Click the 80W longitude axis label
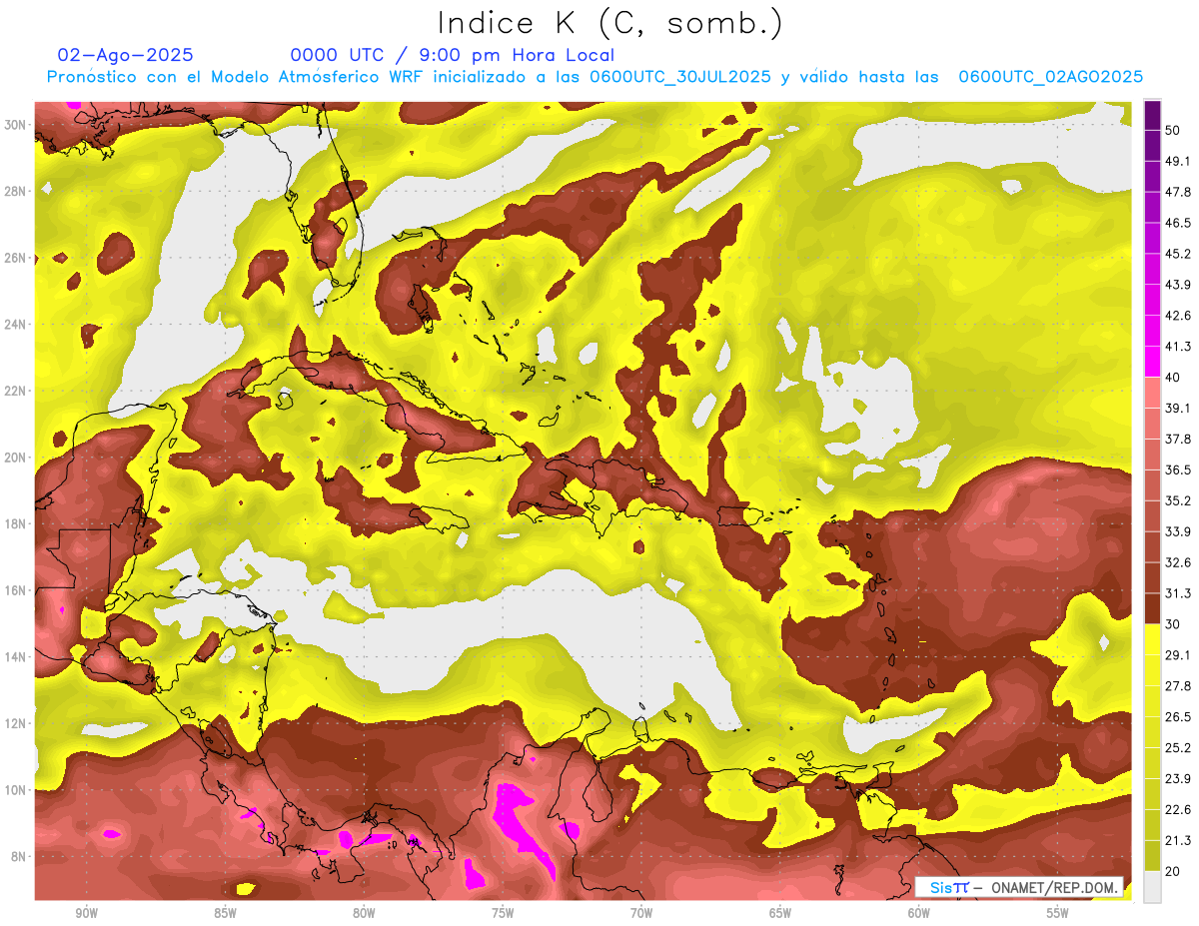This screenshot has height=926, width=1199. coord(364,913)
